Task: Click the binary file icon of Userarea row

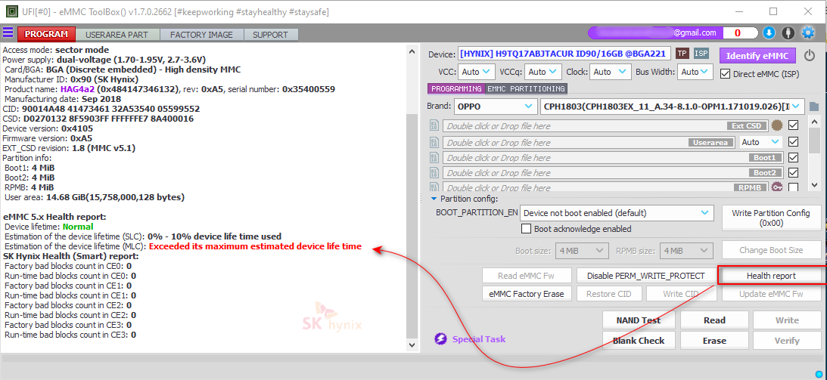Action: pos(434,142)
